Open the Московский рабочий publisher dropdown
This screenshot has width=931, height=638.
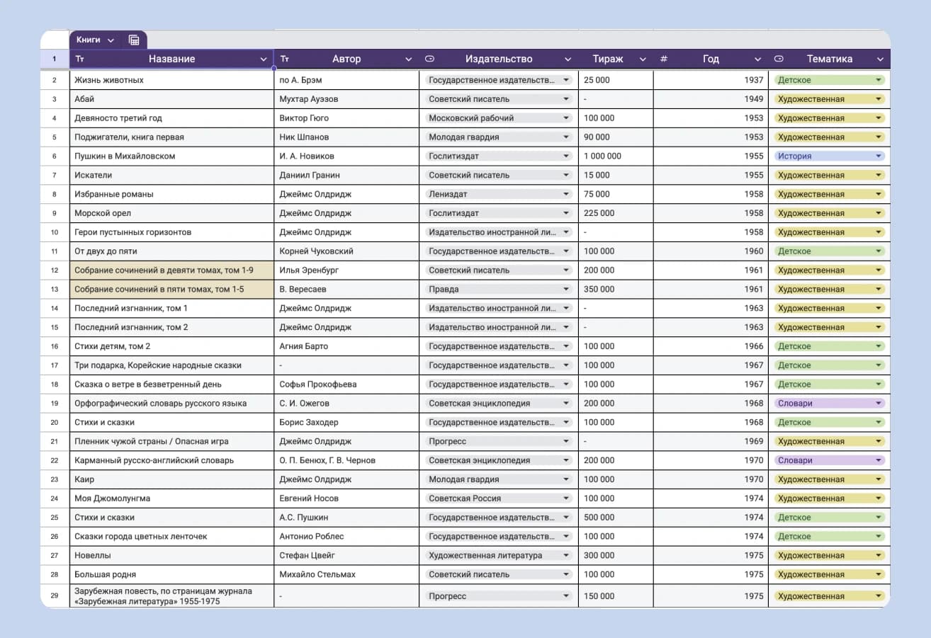coord(499,118)
